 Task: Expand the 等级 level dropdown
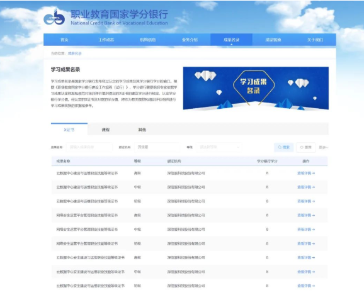point(219,147)
